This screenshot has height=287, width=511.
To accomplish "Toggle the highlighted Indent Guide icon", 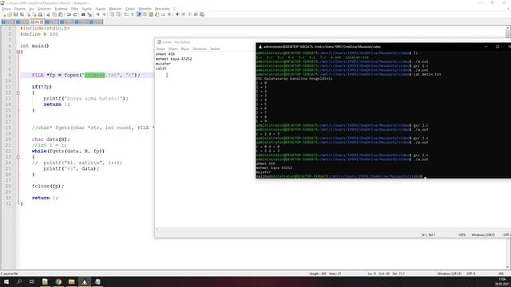I will click(139, 14).
